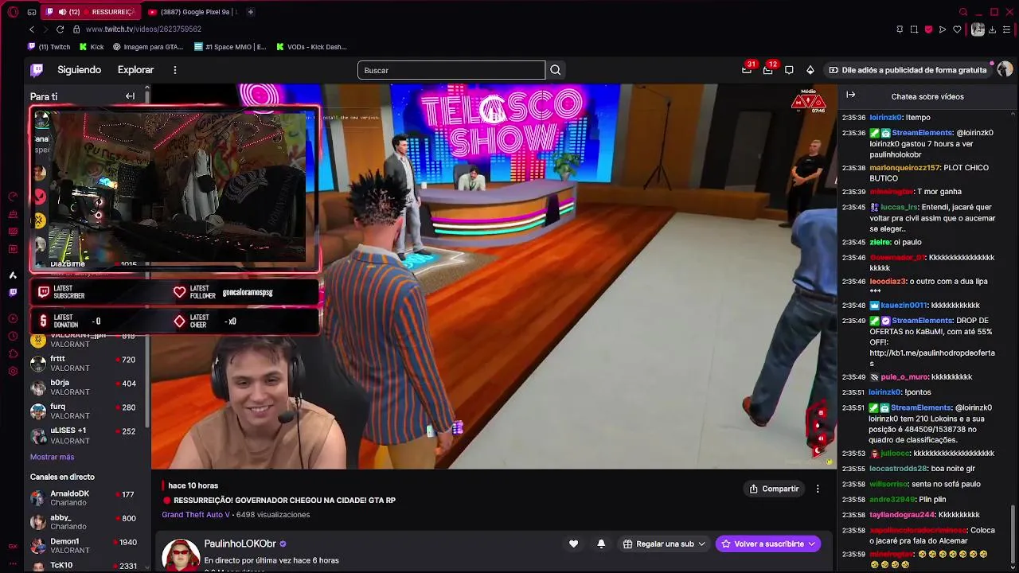
Task: Click Dile adiós a publicidad button
Action: (x=908, y=70)
